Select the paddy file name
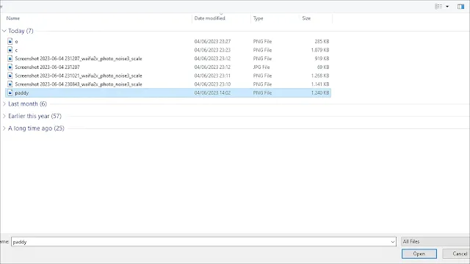 click(22, 93)
